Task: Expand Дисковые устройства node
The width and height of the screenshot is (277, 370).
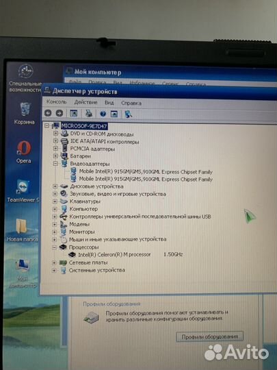Action: click(x=55, y=186)
